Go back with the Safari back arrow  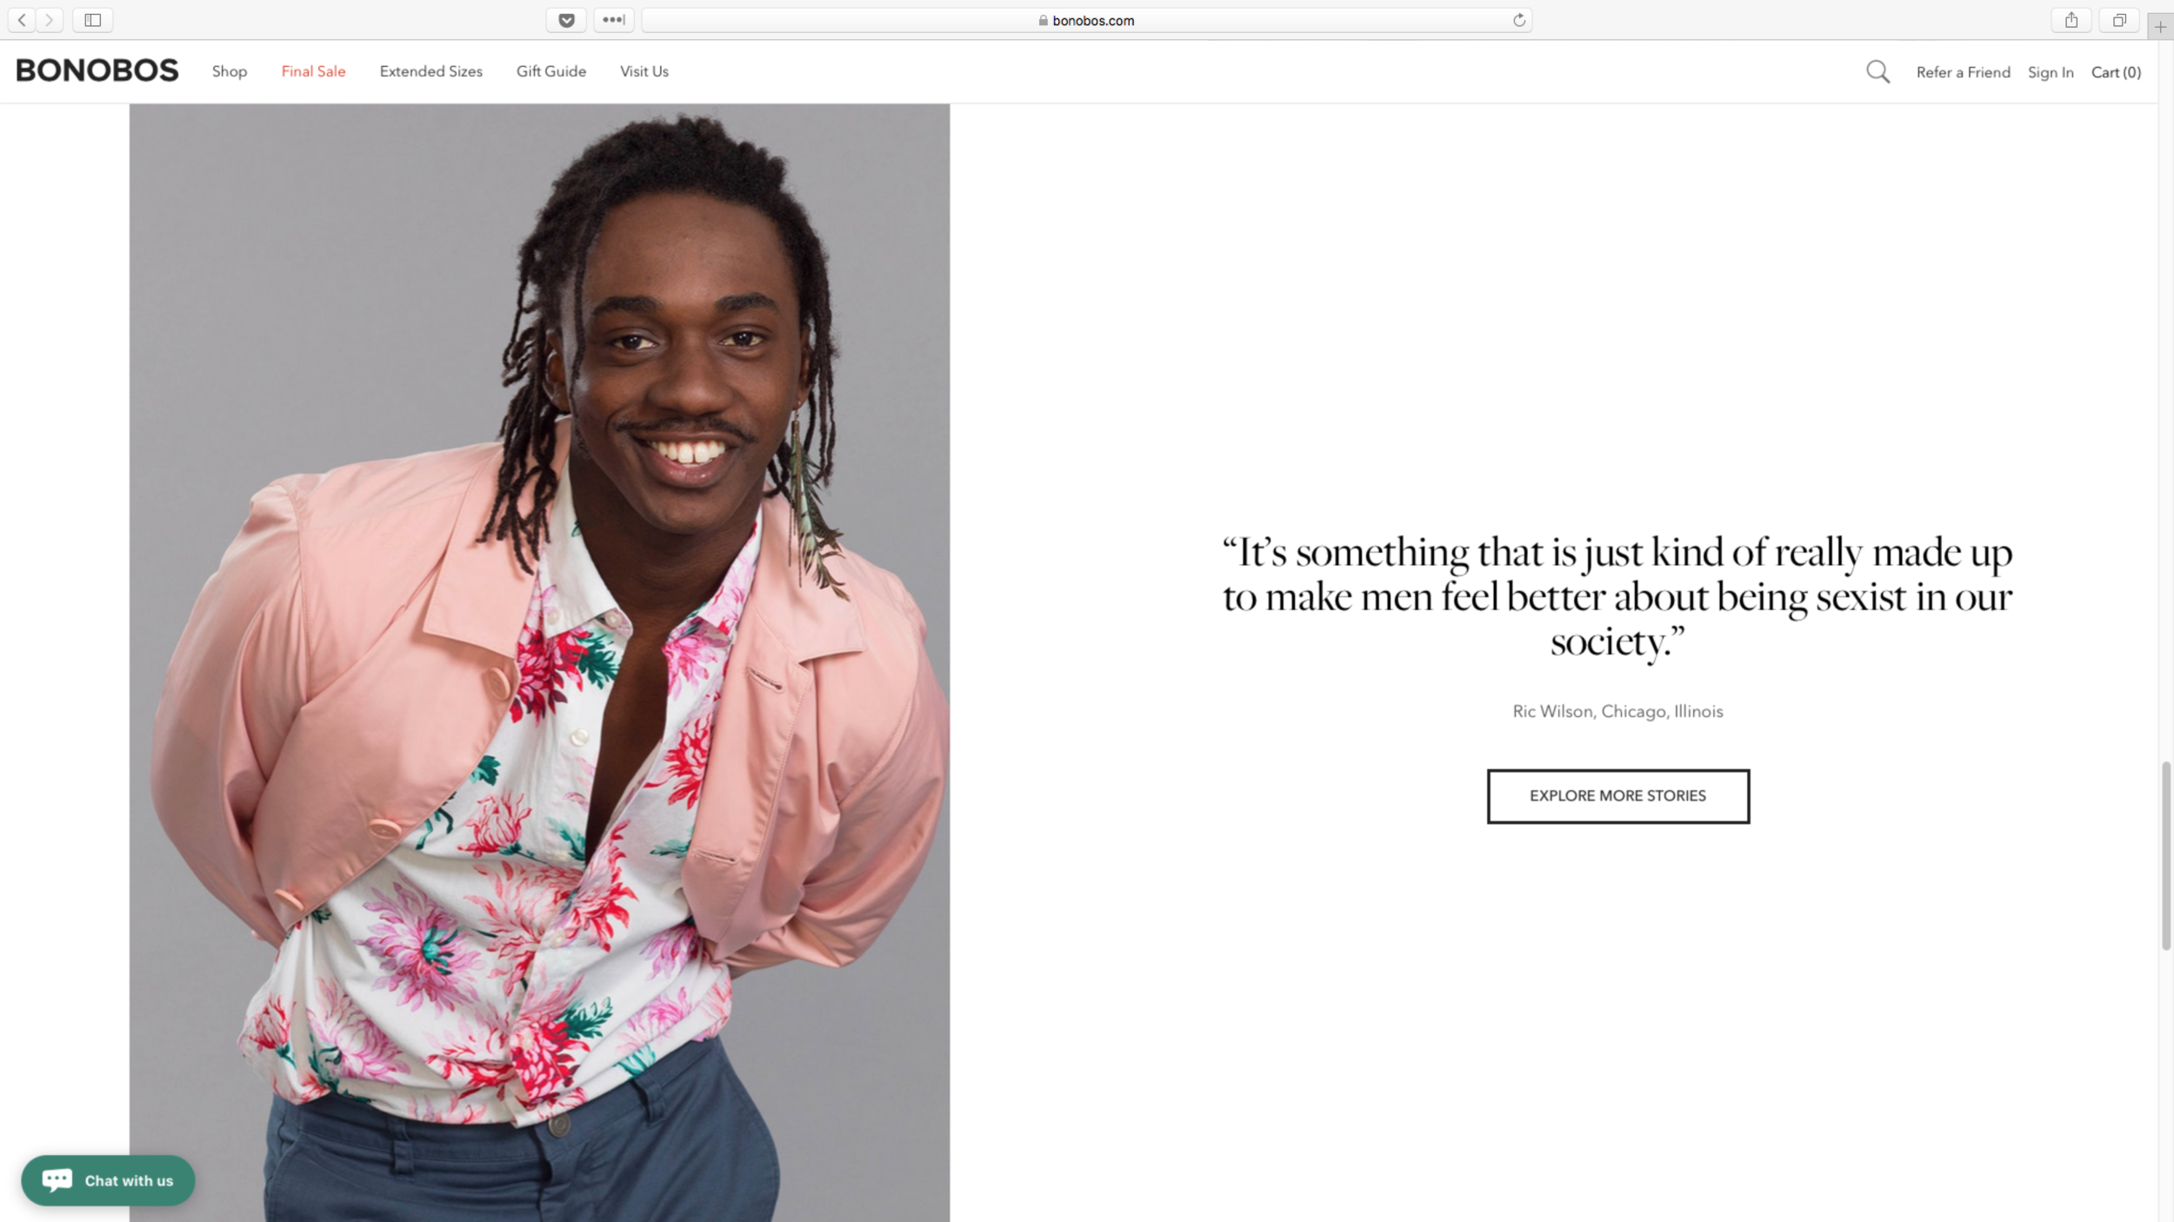coord(22,20)
